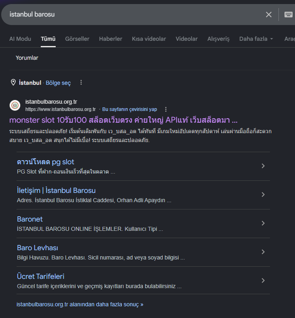This screenshot has width=295, height=318.
Task: Open the monster slot result title
Action: pyautogui.click(x=123, y=120)
